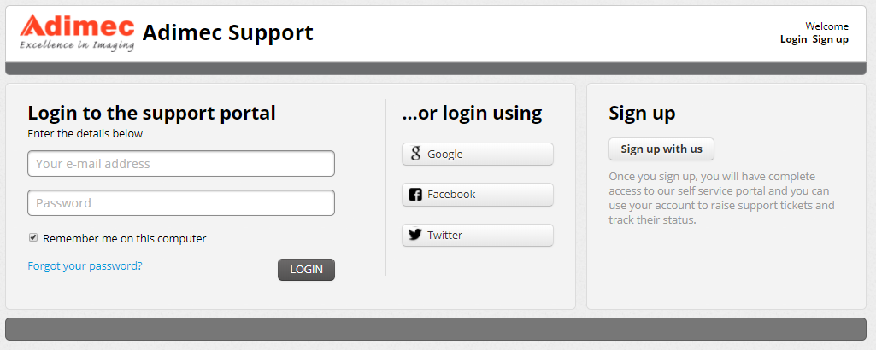Open the Login link in the header
The height and width of the screenshot is (350, 876).
[x=793, y=39]
